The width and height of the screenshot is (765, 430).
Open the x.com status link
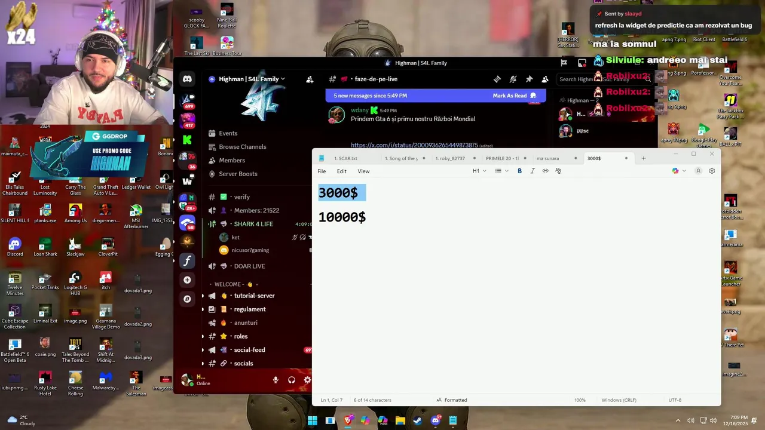tap(414, 145)
